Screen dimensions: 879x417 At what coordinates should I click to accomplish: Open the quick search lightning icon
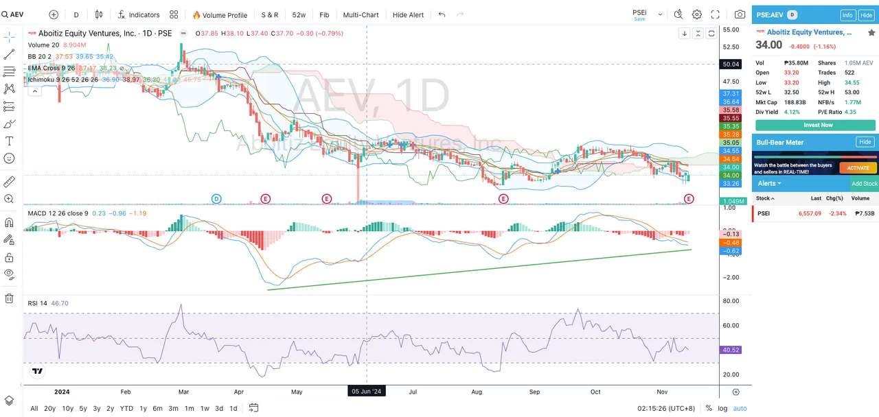678,14
